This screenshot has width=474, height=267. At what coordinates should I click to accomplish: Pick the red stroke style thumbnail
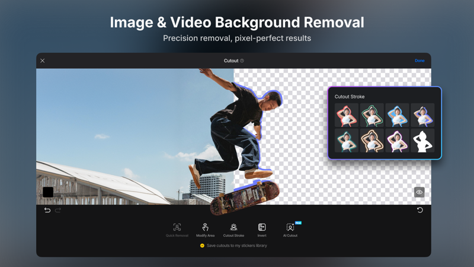point(347,115)
